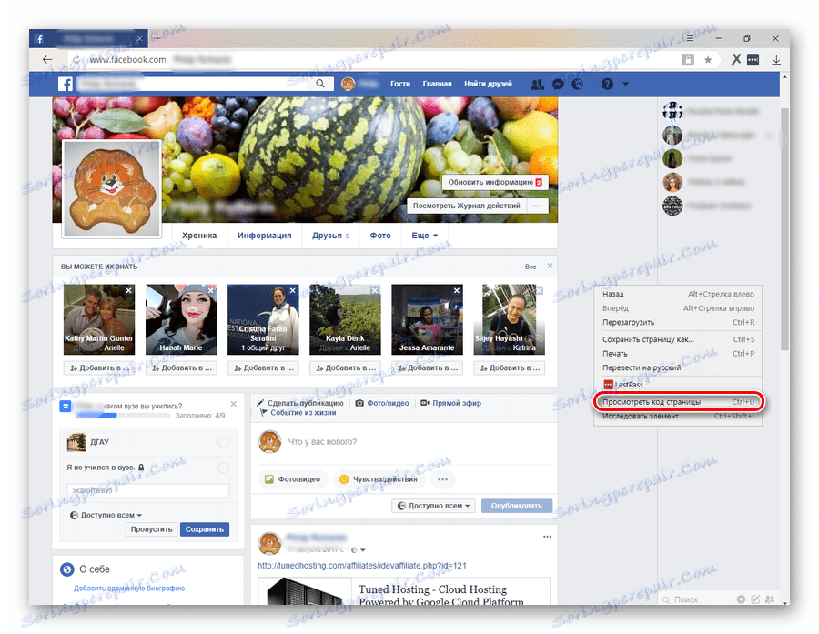The width and height of the screenshot is (819, 634).
Task: Open new browser tab with plus
Action: point(157,38)
